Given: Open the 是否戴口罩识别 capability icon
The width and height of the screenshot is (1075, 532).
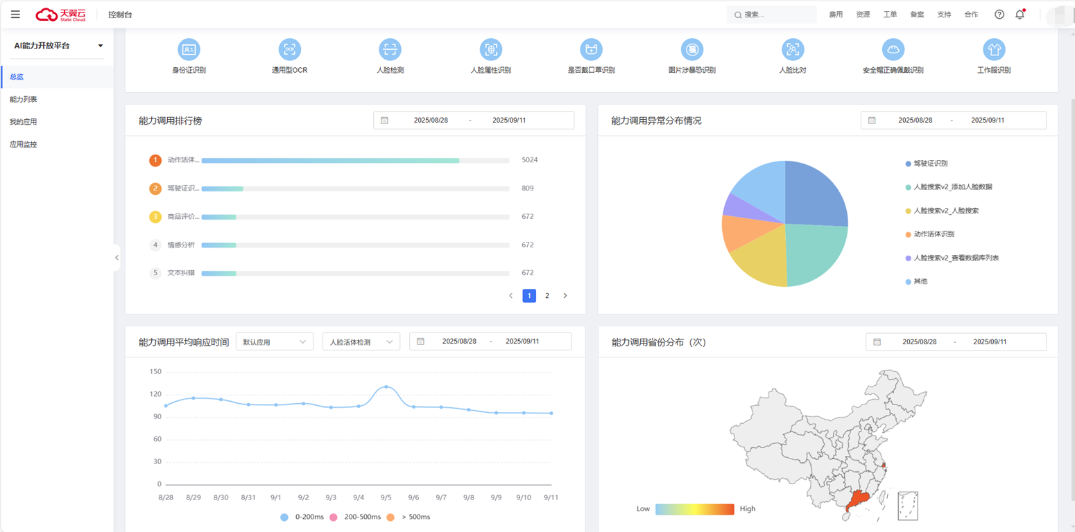Looking at the screenshot, I should tap(592, 49).
